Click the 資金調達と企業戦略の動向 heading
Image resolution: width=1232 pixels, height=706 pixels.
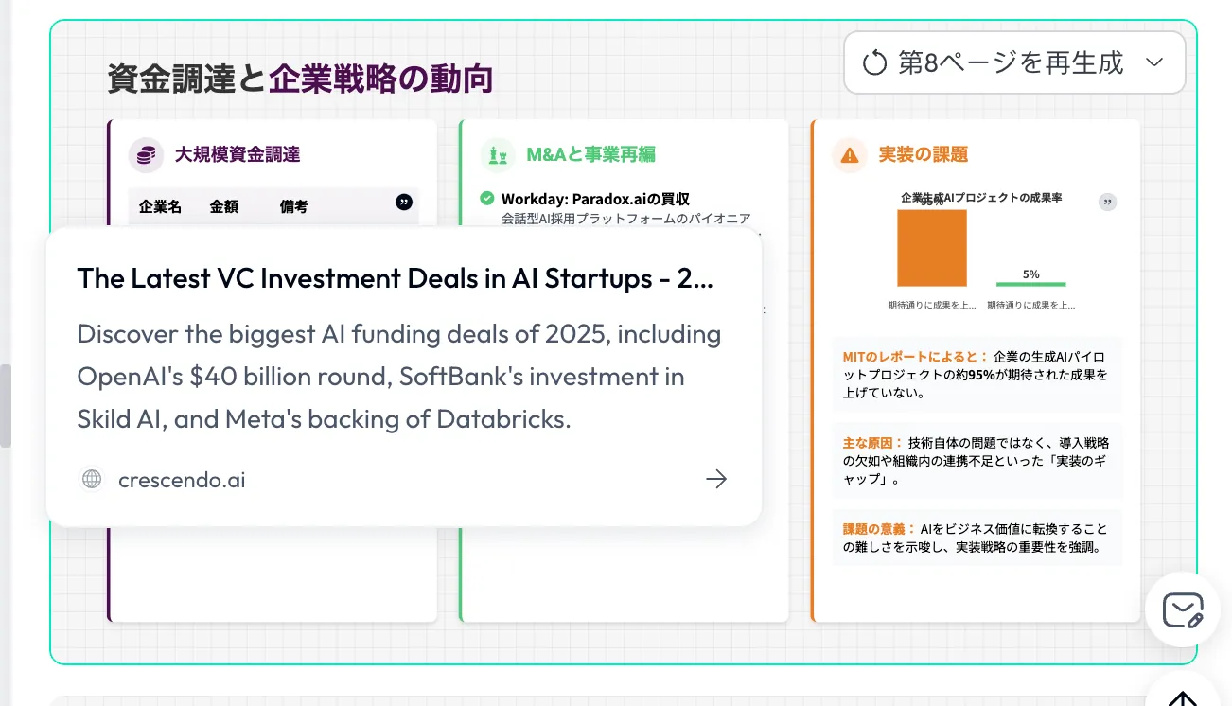coord(300,79)
